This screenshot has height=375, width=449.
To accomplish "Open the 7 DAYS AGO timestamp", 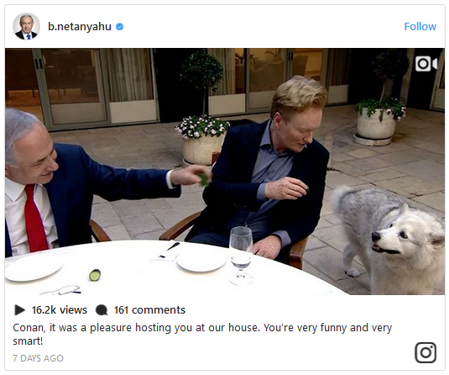I will (38, 358).
